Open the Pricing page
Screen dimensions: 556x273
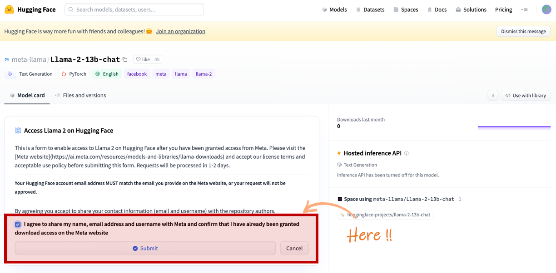click(503, 10)
